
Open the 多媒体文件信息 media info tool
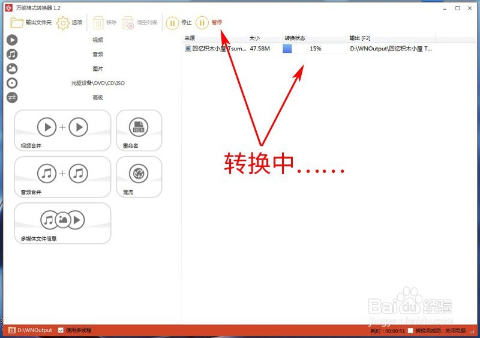pos(62,223)
